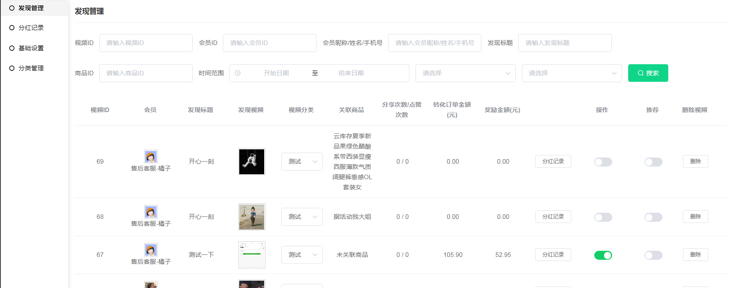Click the circle icon beside 基础设置
Image resolution: width=730 pixels, height=288 pixels.
click(x=12, y=48)
